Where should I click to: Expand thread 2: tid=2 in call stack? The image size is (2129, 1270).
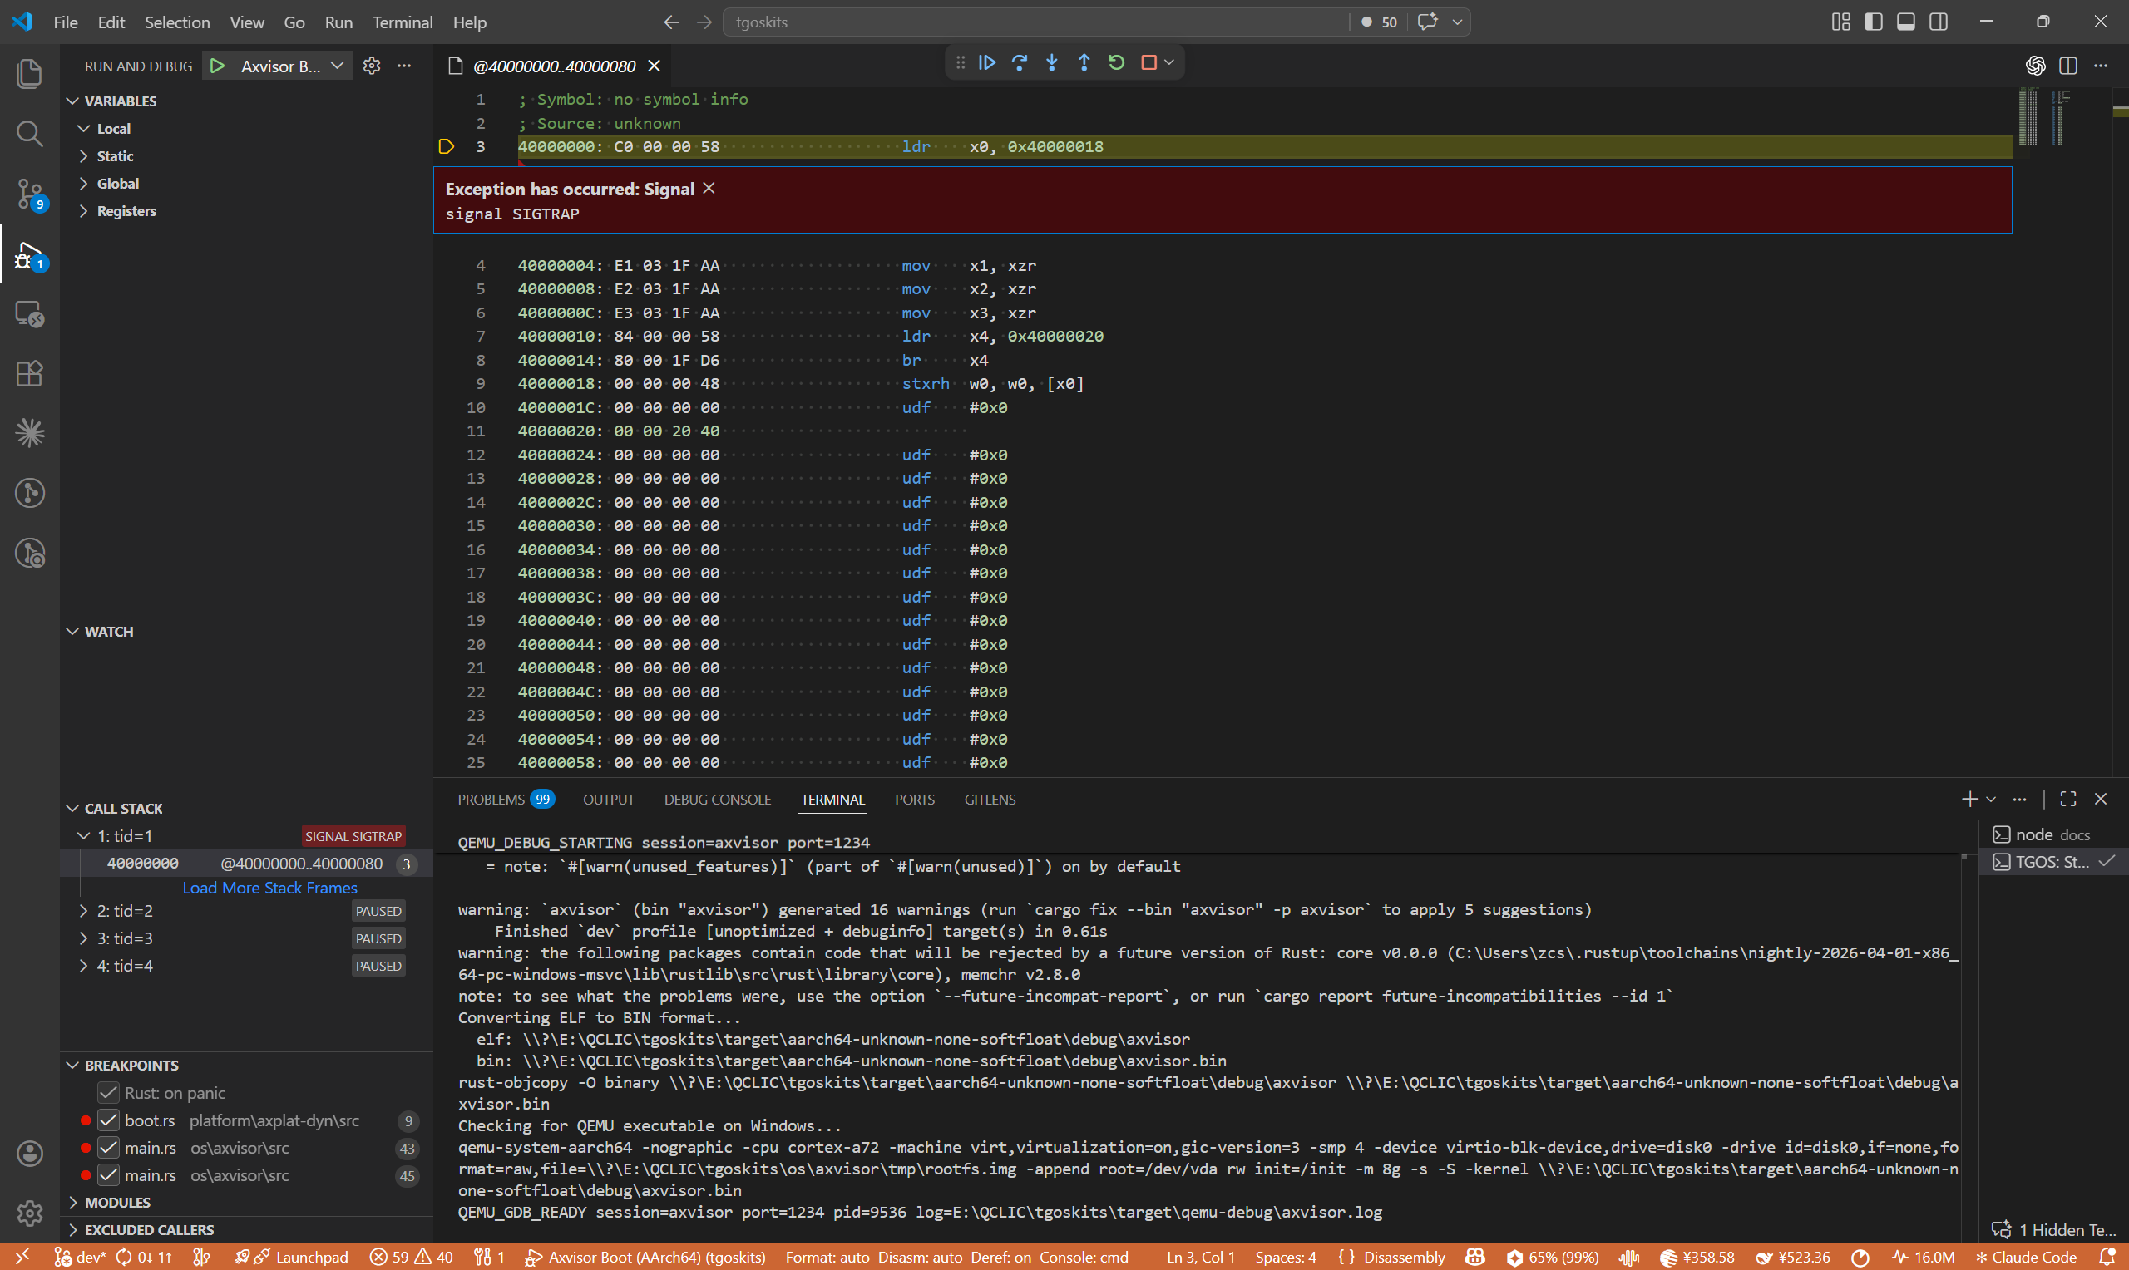click(x=83, y=911)
